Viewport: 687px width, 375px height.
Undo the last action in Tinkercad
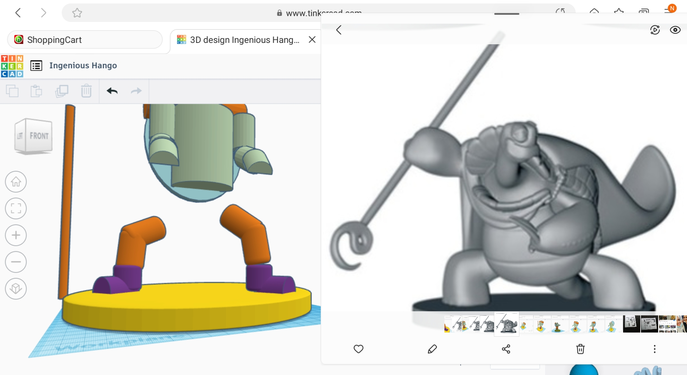(x=112, y=91)
